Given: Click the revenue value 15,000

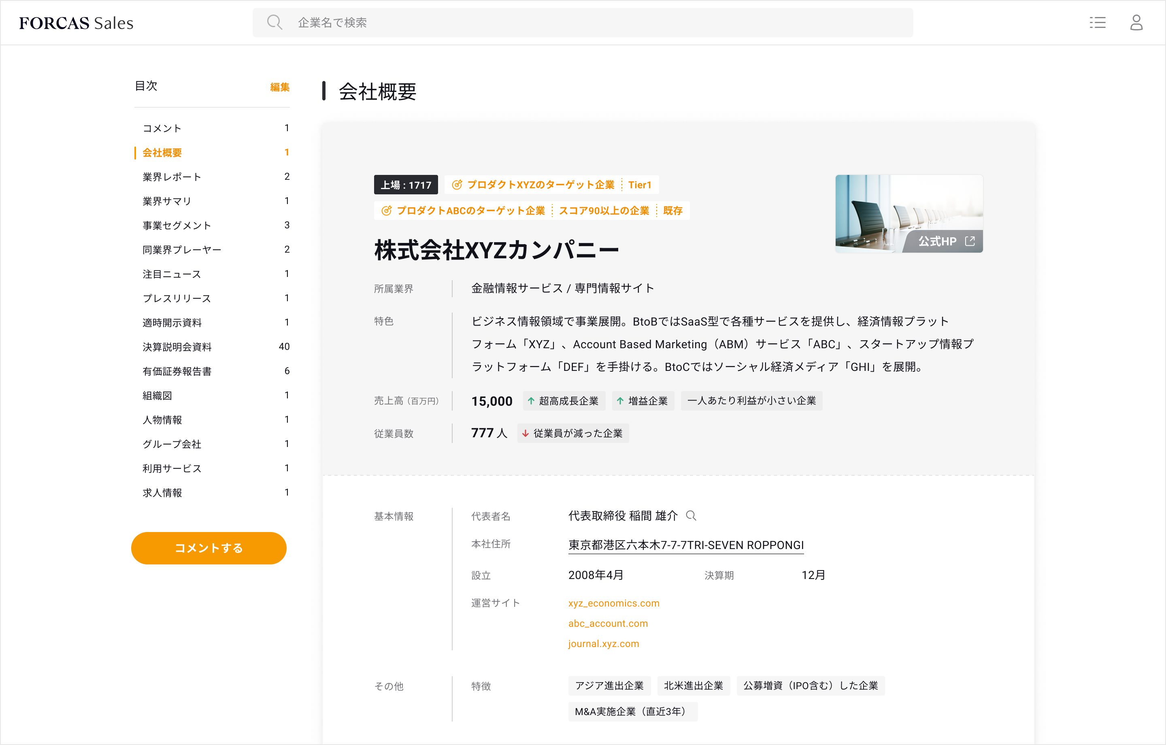Looking at the screenshot, I should [492, 401].
